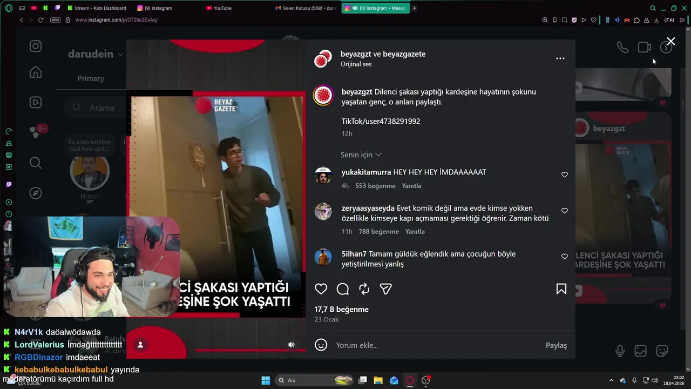This screenshot has height=389, width=691.
Task: Open File Explorer from the taskbar
Action: click(378, 380)
